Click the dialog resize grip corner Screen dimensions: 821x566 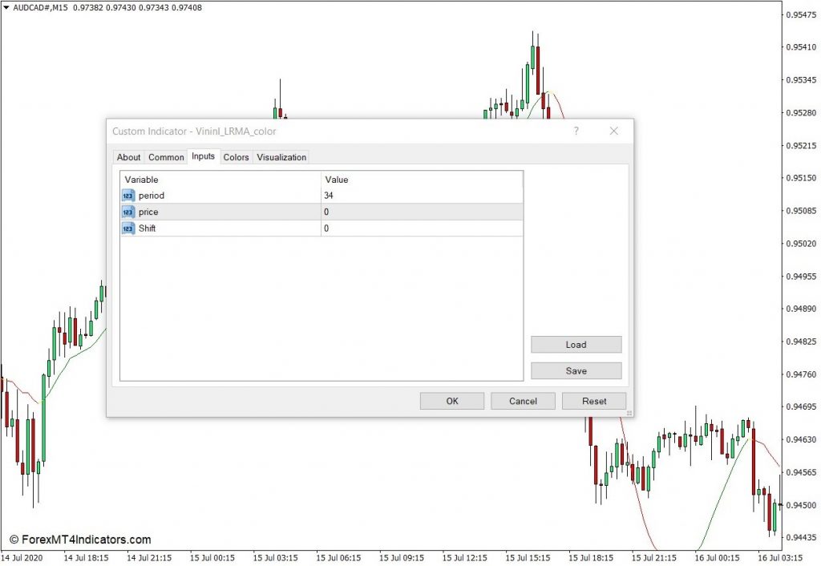click(629, 413)
